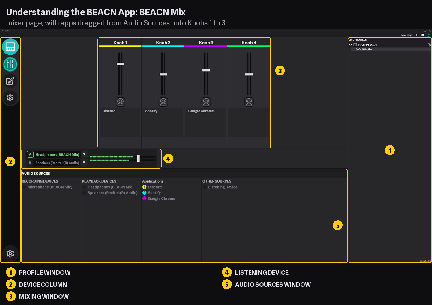Open dropdown arrow for Speakers (Realtek(R) Audio) output
432x305 pixels.
[x=84, y=163]
